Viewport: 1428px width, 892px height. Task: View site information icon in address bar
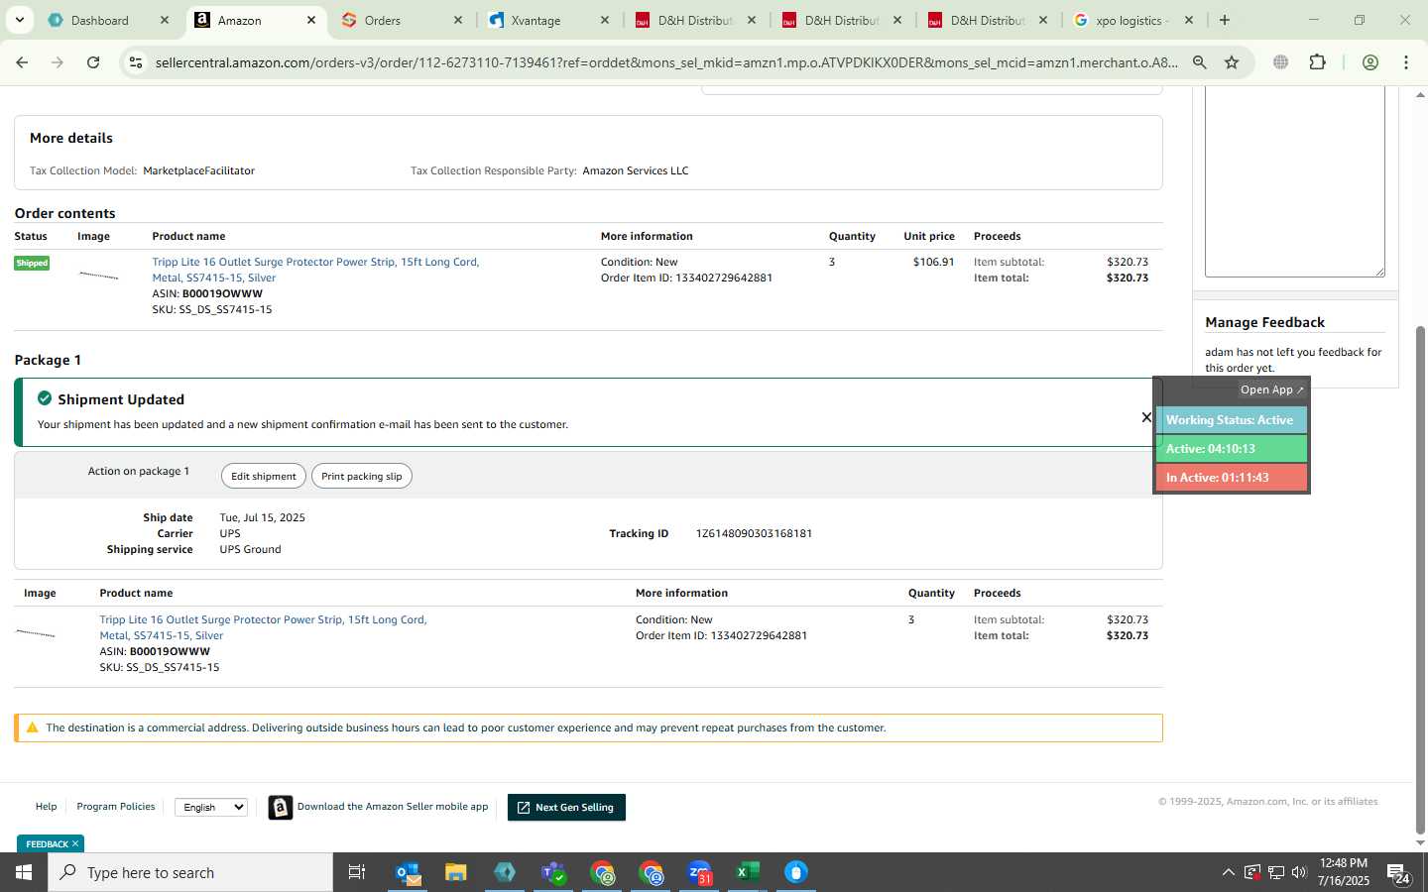tap(136, 62)
